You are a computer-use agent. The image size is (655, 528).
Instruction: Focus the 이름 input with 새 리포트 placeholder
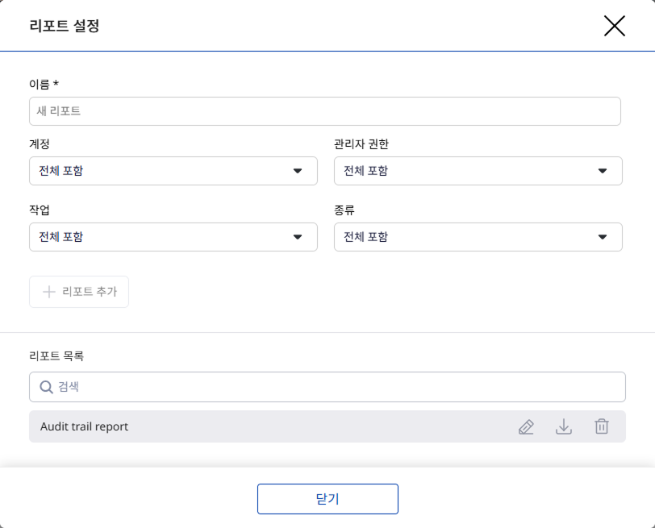point(324,111)
